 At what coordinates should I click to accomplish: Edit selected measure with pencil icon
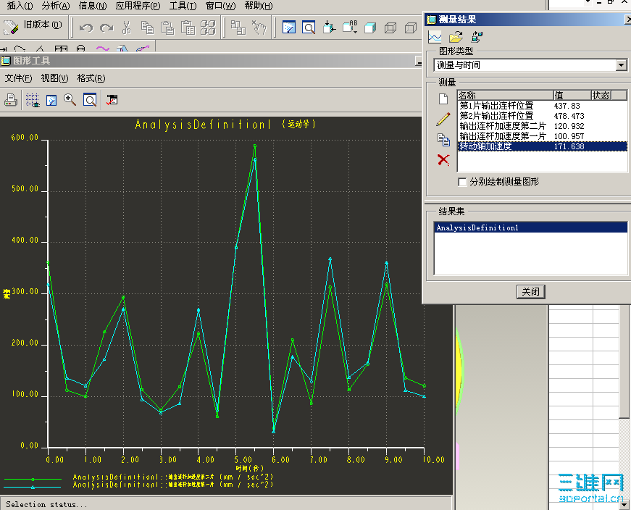click(443, 120)
